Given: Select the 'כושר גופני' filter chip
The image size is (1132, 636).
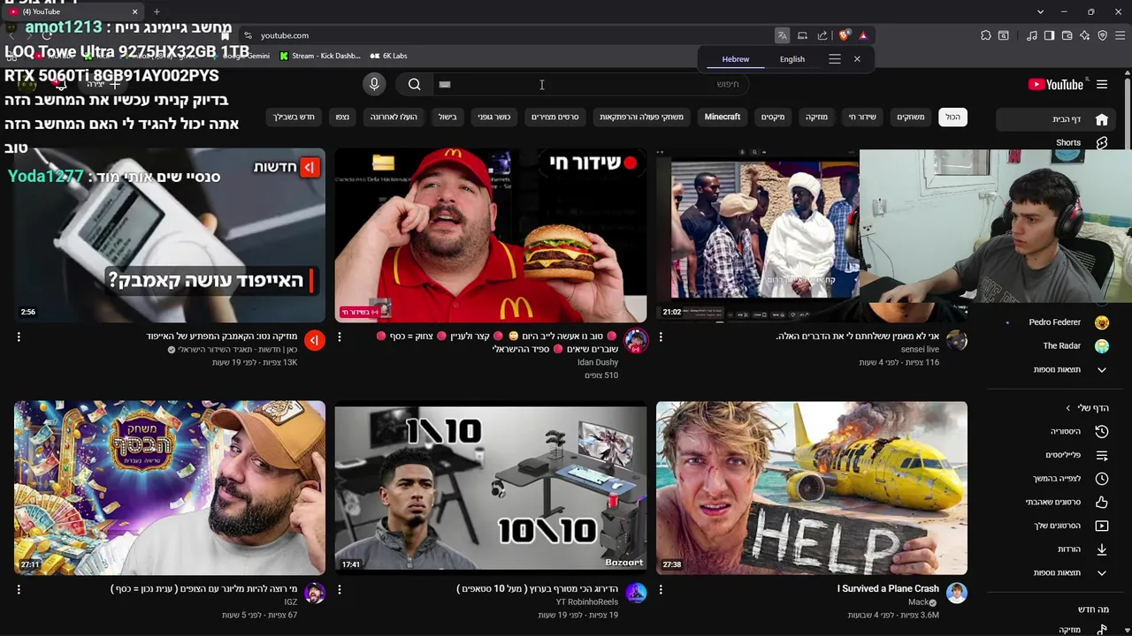Looking at the screenshot, I should [493, 117].
